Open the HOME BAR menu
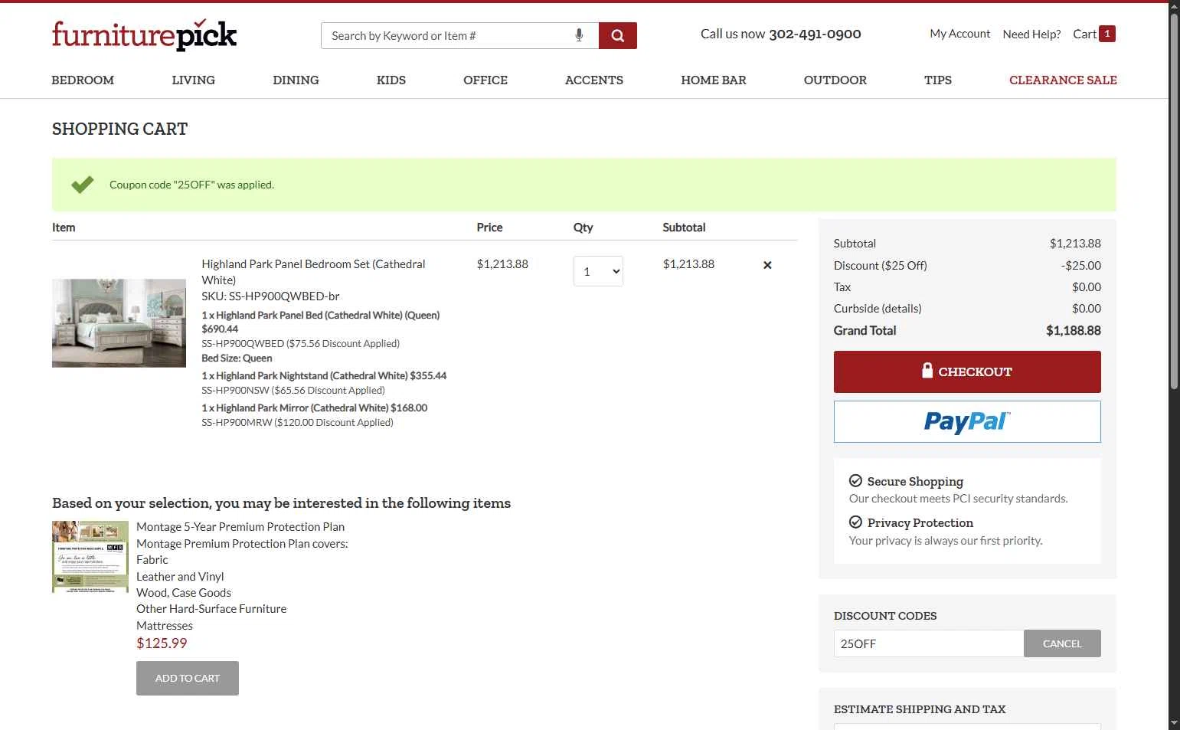This screenshot has width=1180, height=730. tap(714, 80)
